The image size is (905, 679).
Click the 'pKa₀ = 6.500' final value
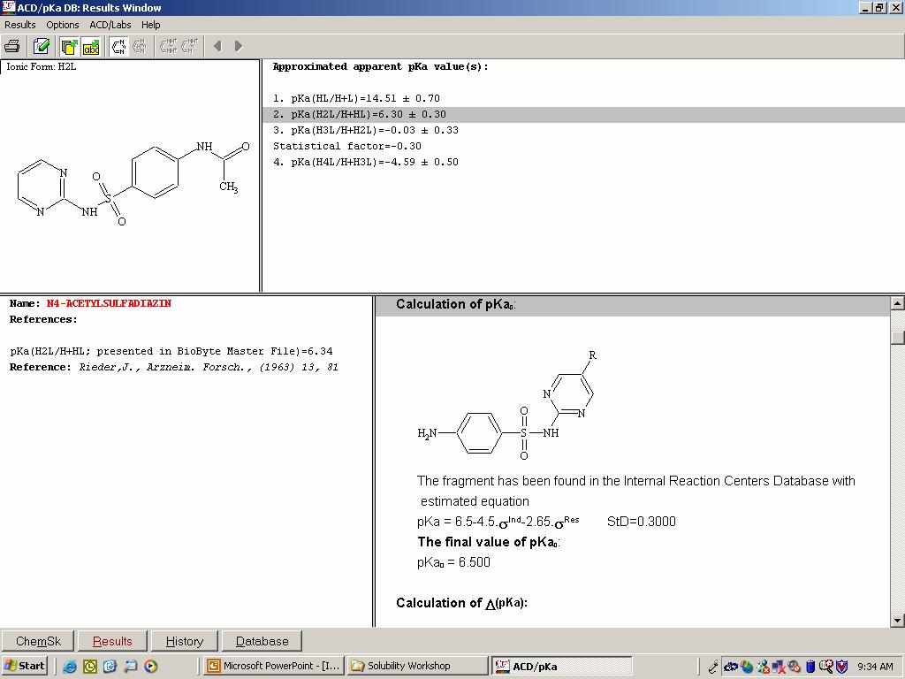[453, 562]
